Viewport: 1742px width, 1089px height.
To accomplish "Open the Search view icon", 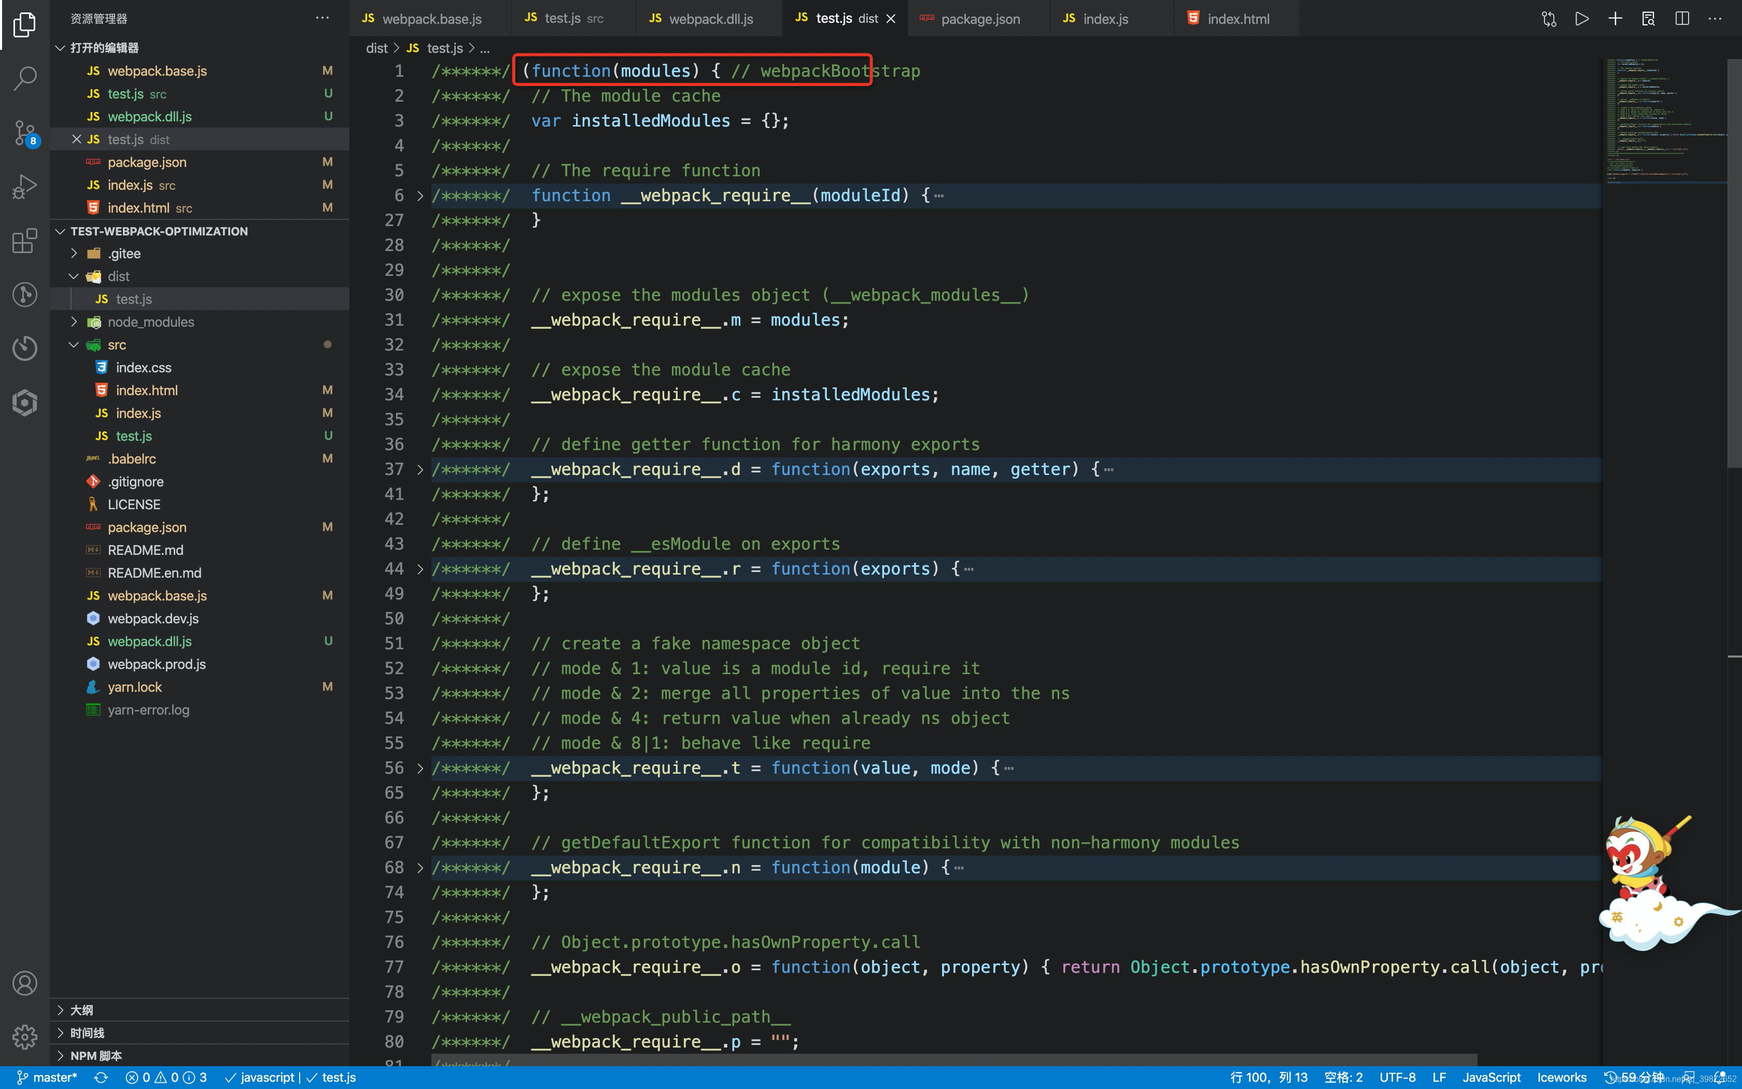I will tap(24, 78).
